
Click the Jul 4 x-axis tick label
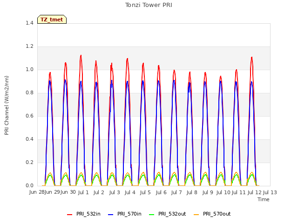[x=130, y=192]
